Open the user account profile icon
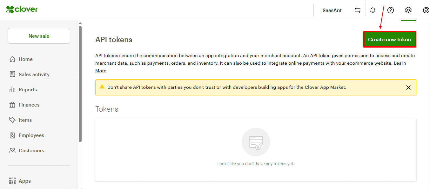The height and width of the screenshot is (189, 430). pos(426,10)
